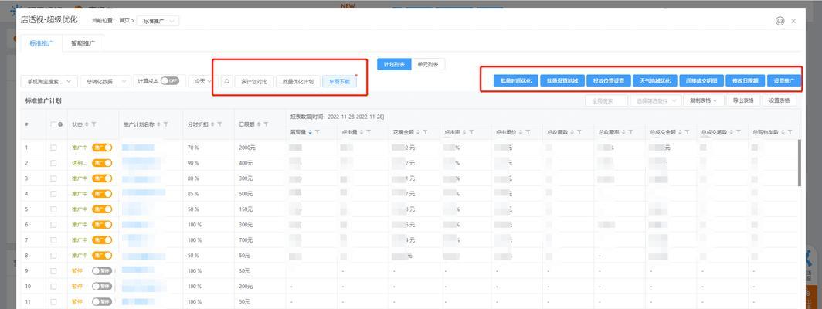This screenshot has width=822, height=309.
Task: Click the 间接成交明细 button
Action: [x=701, y=81]
